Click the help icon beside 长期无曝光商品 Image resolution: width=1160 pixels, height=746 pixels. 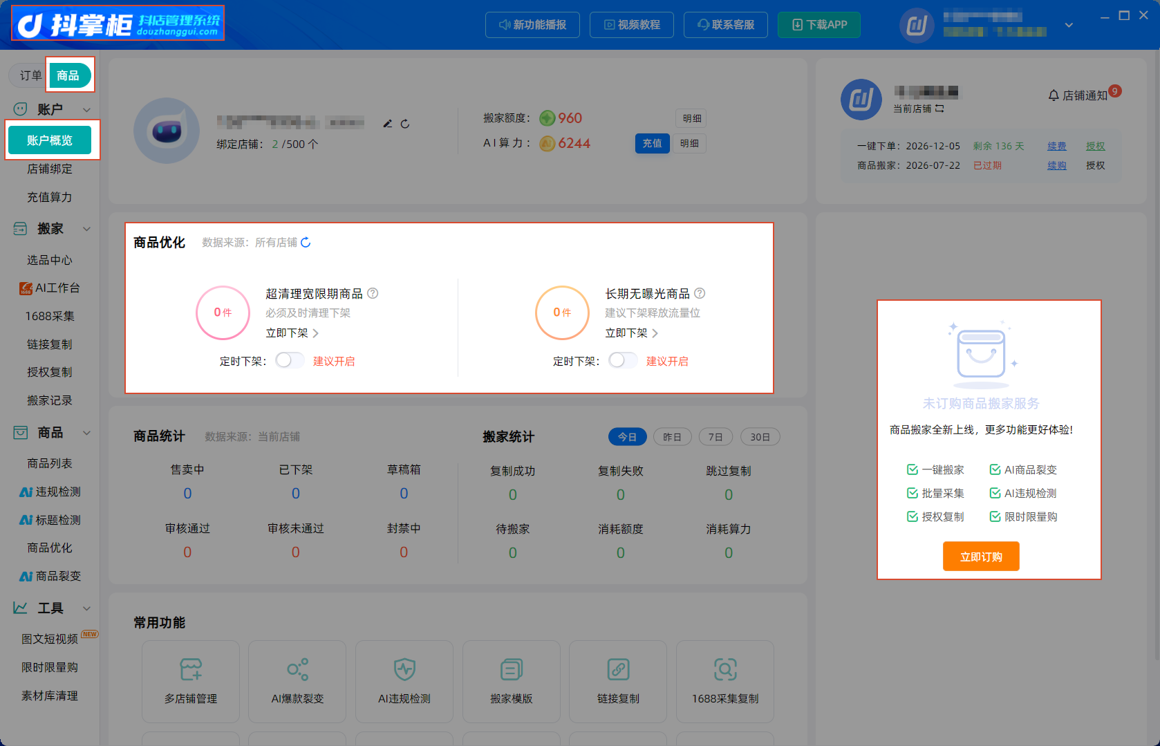tap(700, 293)
